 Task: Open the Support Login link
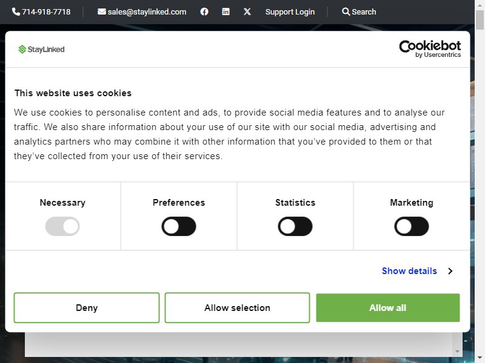pos(290,11)
